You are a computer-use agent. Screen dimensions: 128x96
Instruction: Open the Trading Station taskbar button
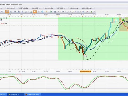3,94
